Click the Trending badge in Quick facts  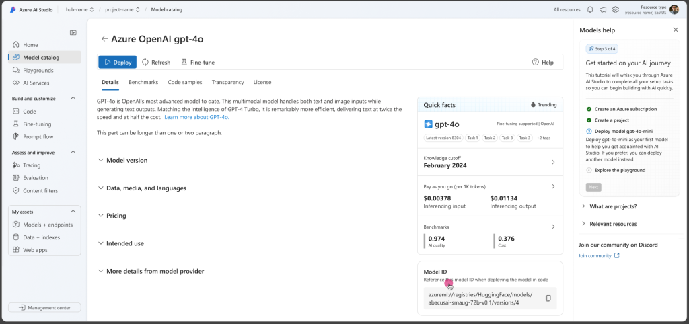pos(544,104)
